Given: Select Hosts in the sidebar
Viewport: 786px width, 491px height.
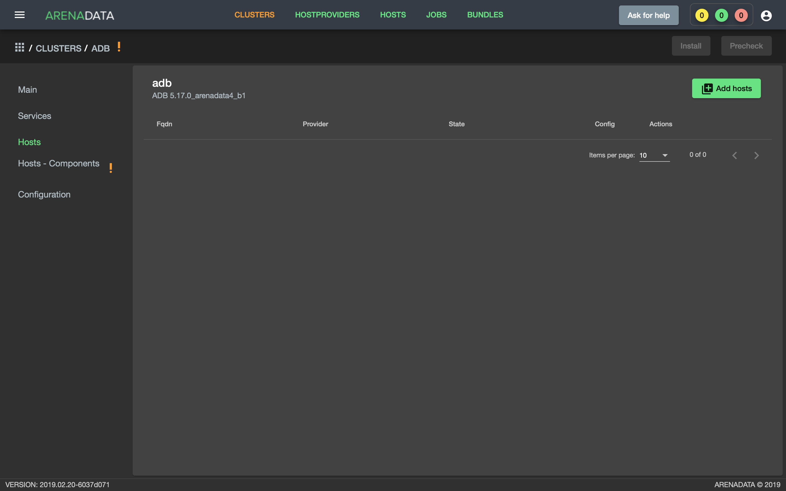Looking at the screenshot, I should 29,142.
